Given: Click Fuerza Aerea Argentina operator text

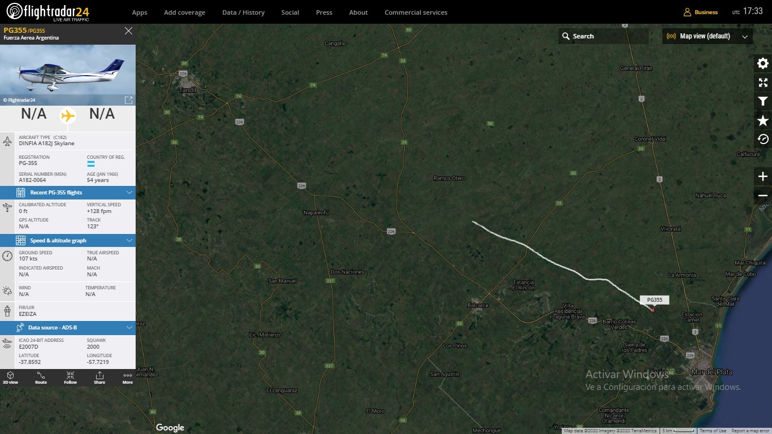Looking at the screenshot, I should (31, 38).
